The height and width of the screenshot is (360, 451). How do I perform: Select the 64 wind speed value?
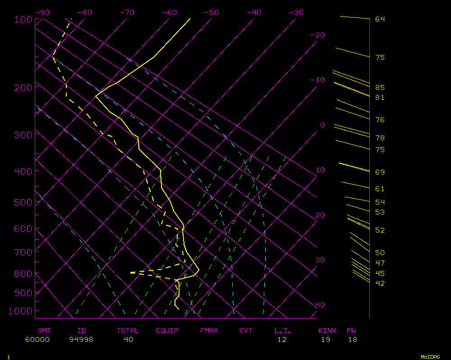(380, 19)
